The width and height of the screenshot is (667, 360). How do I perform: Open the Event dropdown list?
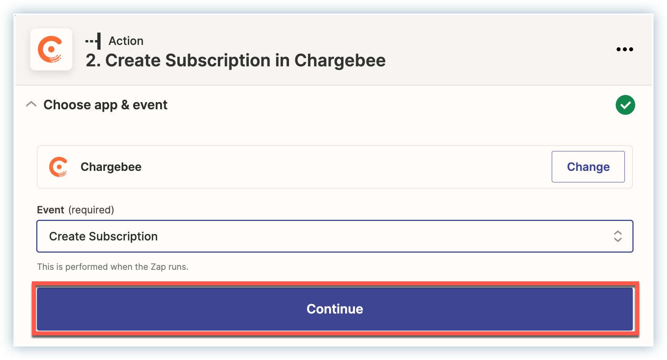click(335, 236)
